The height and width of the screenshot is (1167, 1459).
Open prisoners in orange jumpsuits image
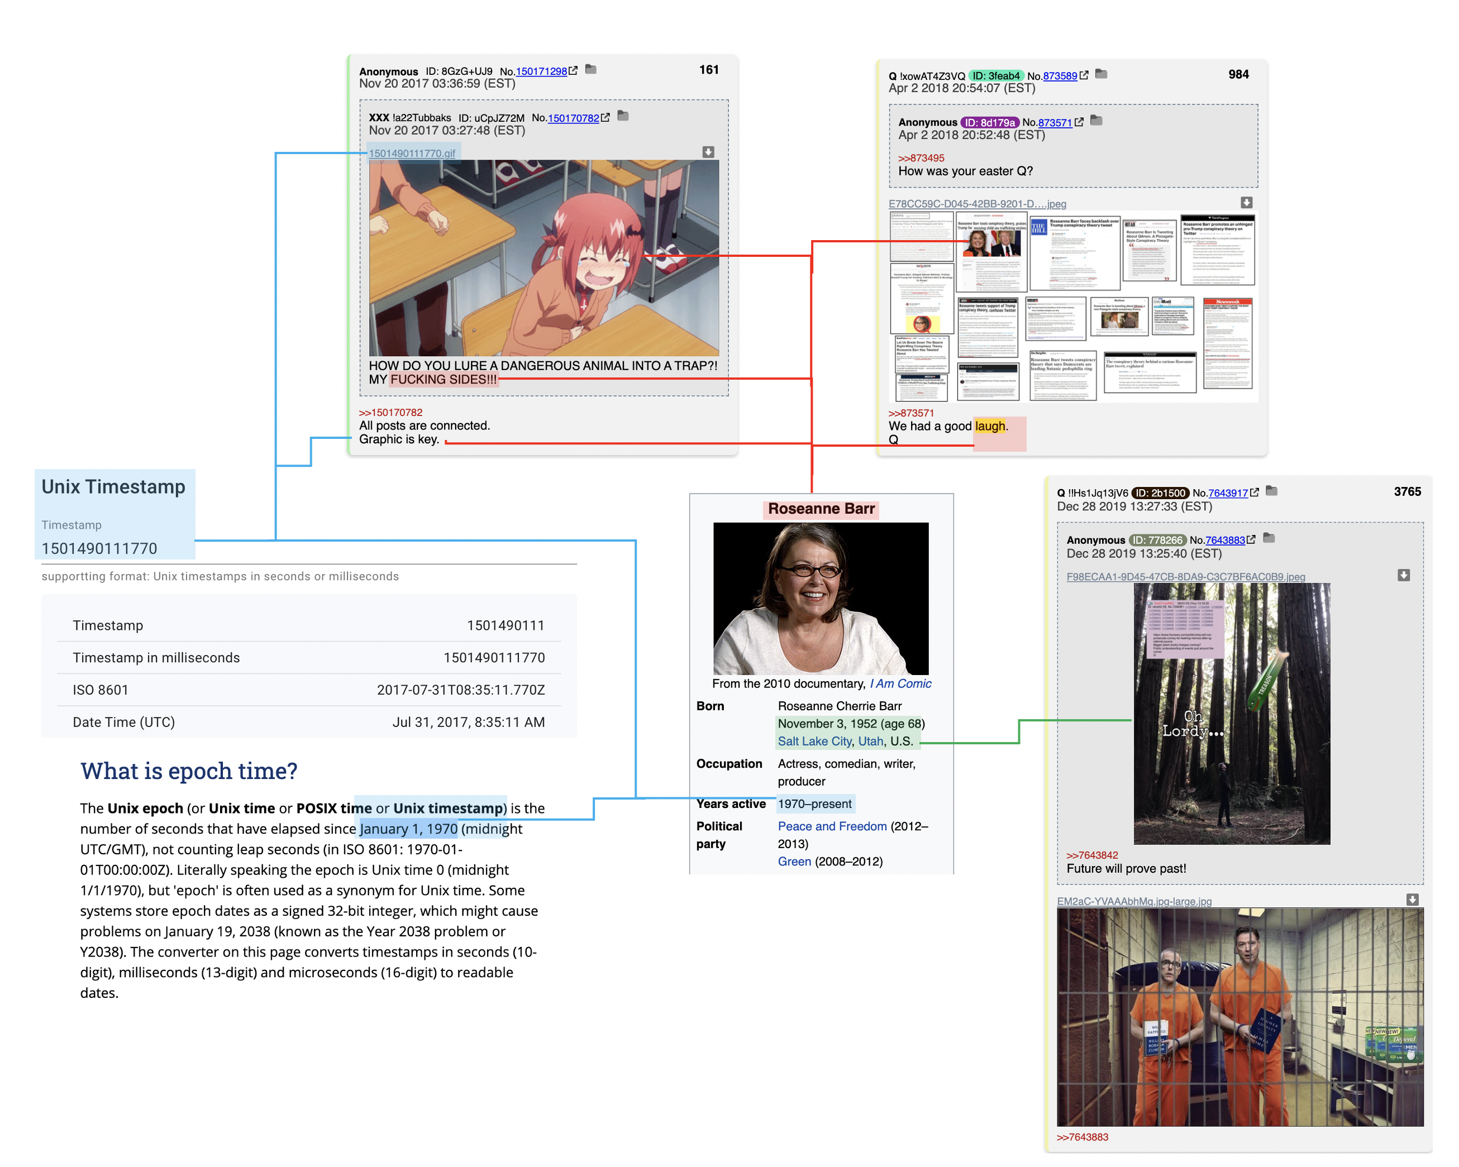pos(1239,1017)
